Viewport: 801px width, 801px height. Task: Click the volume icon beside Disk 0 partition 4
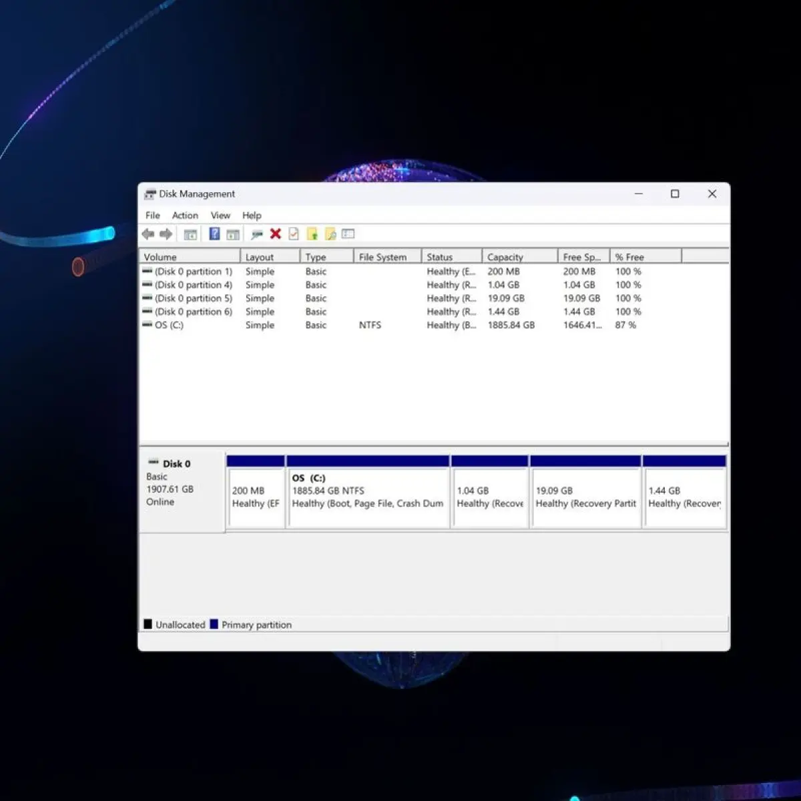pos(148,284)
